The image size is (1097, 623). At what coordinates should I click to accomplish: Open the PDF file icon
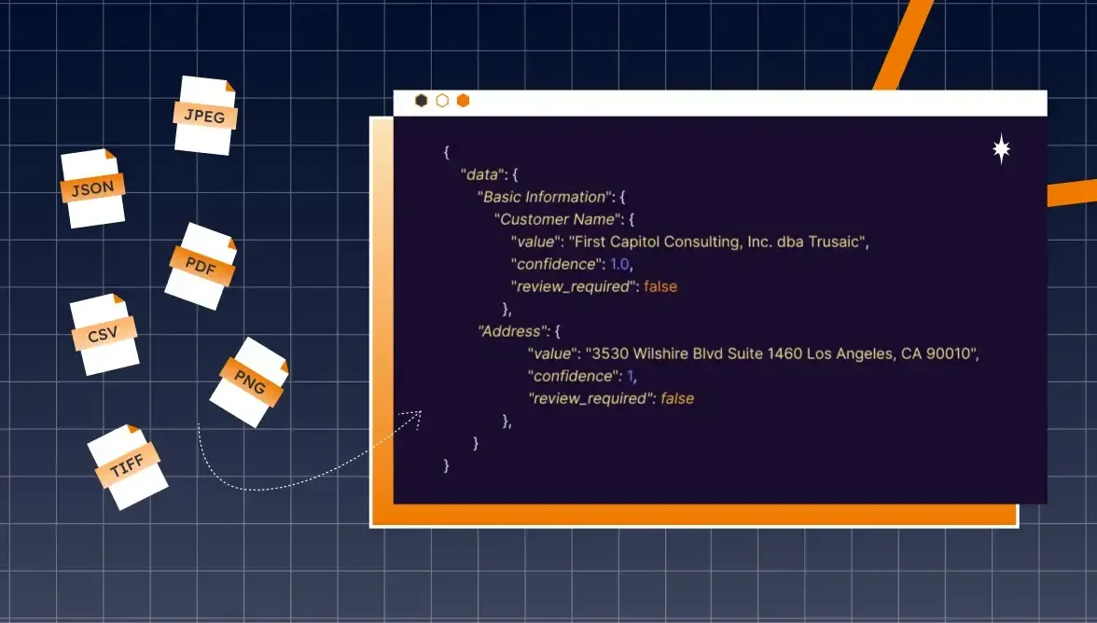201,265
